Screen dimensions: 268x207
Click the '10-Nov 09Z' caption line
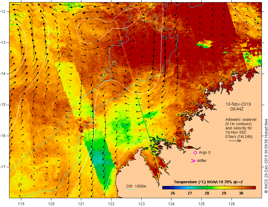click(236, 132)
